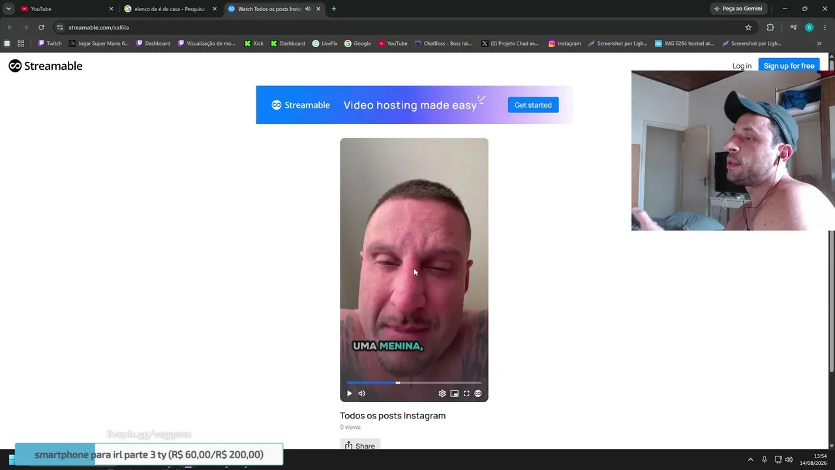Open the video player settings gear
Image resolution: width=835 pixels, height=470 pixels.
click(x=442, y=394)
